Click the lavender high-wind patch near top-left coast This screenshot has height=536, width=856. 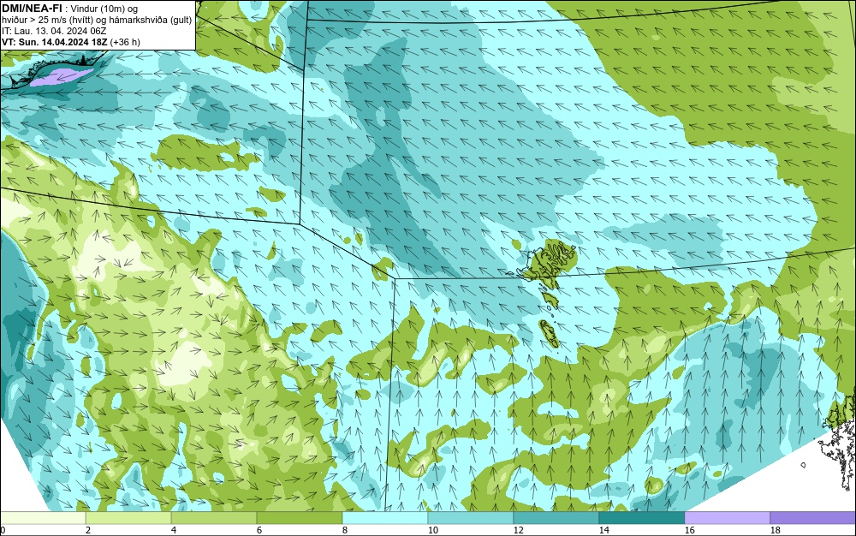tap(61, 76)
